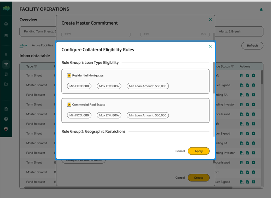This screenshot has width=271, height=198.
Task: Open the Status column filter icon
Action: coord(232,66)
